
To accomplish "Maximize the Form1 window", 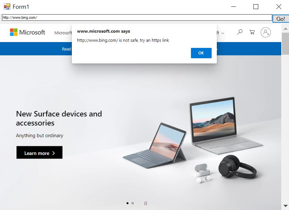I will point(256,6).
